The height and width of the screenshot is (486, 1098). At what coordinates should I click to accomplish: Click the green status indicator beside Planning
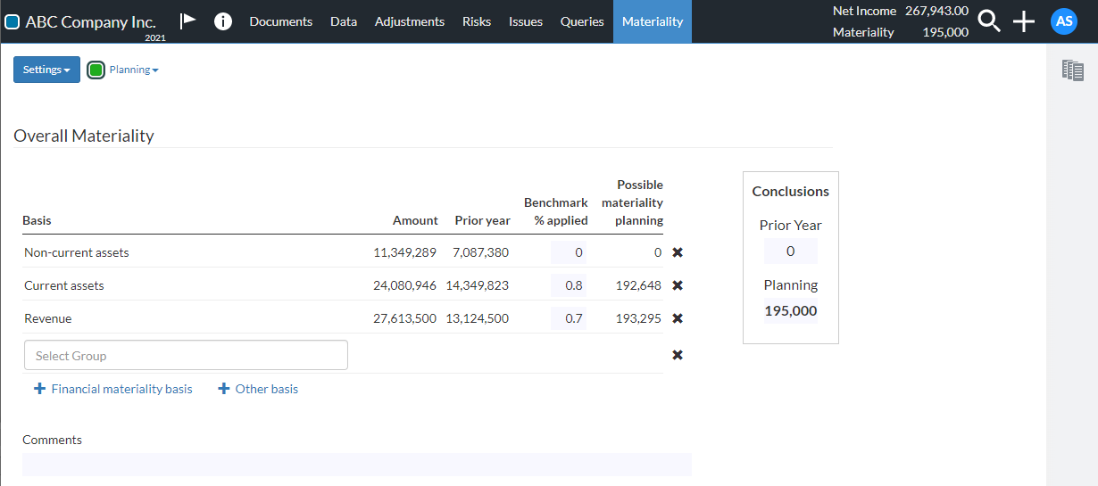(96, 70)
